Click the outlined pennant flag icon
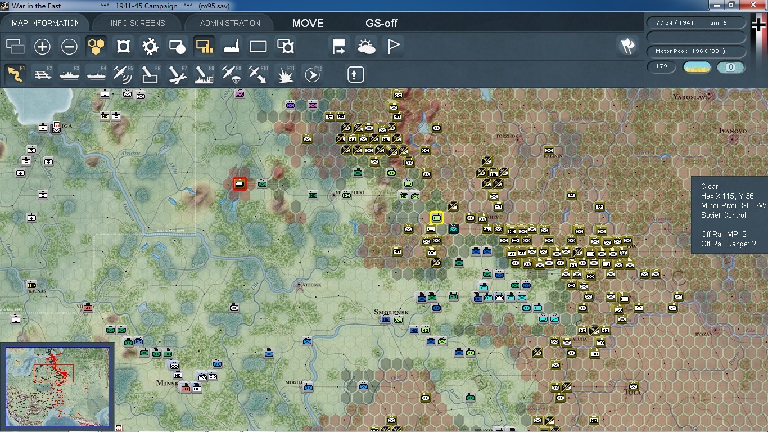The width and height of the screenshot is (768, 432). (393, 47)
